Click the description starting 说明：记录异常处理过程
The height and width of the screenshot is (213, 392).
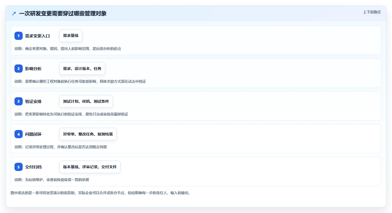coord(61,147)
